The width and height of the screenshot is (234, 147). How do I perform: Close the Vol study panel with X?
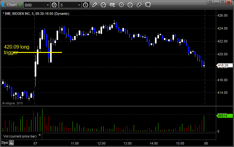(x=40, y=135)
